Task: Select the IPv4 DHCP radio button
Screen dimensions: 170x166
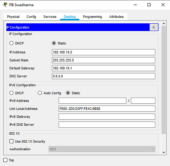Action: coord(11,43)
